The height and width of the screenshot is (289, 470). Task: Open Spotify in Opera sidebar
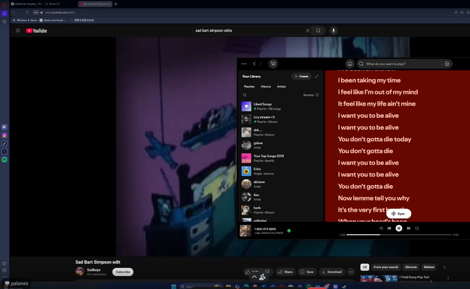[x=4, y=160]
